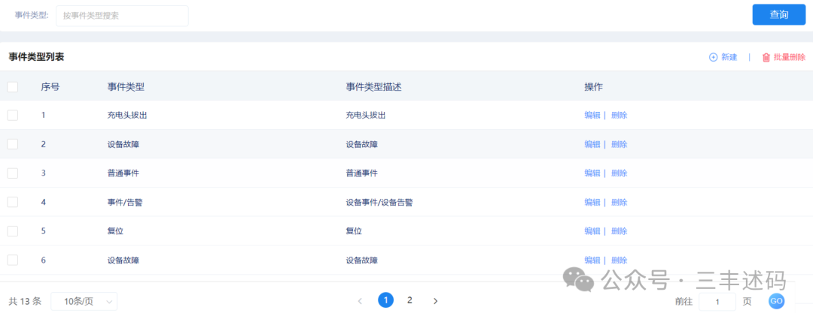Click the 事件类型描述 column header
This screenshot has width=813, height=313.
374,87
